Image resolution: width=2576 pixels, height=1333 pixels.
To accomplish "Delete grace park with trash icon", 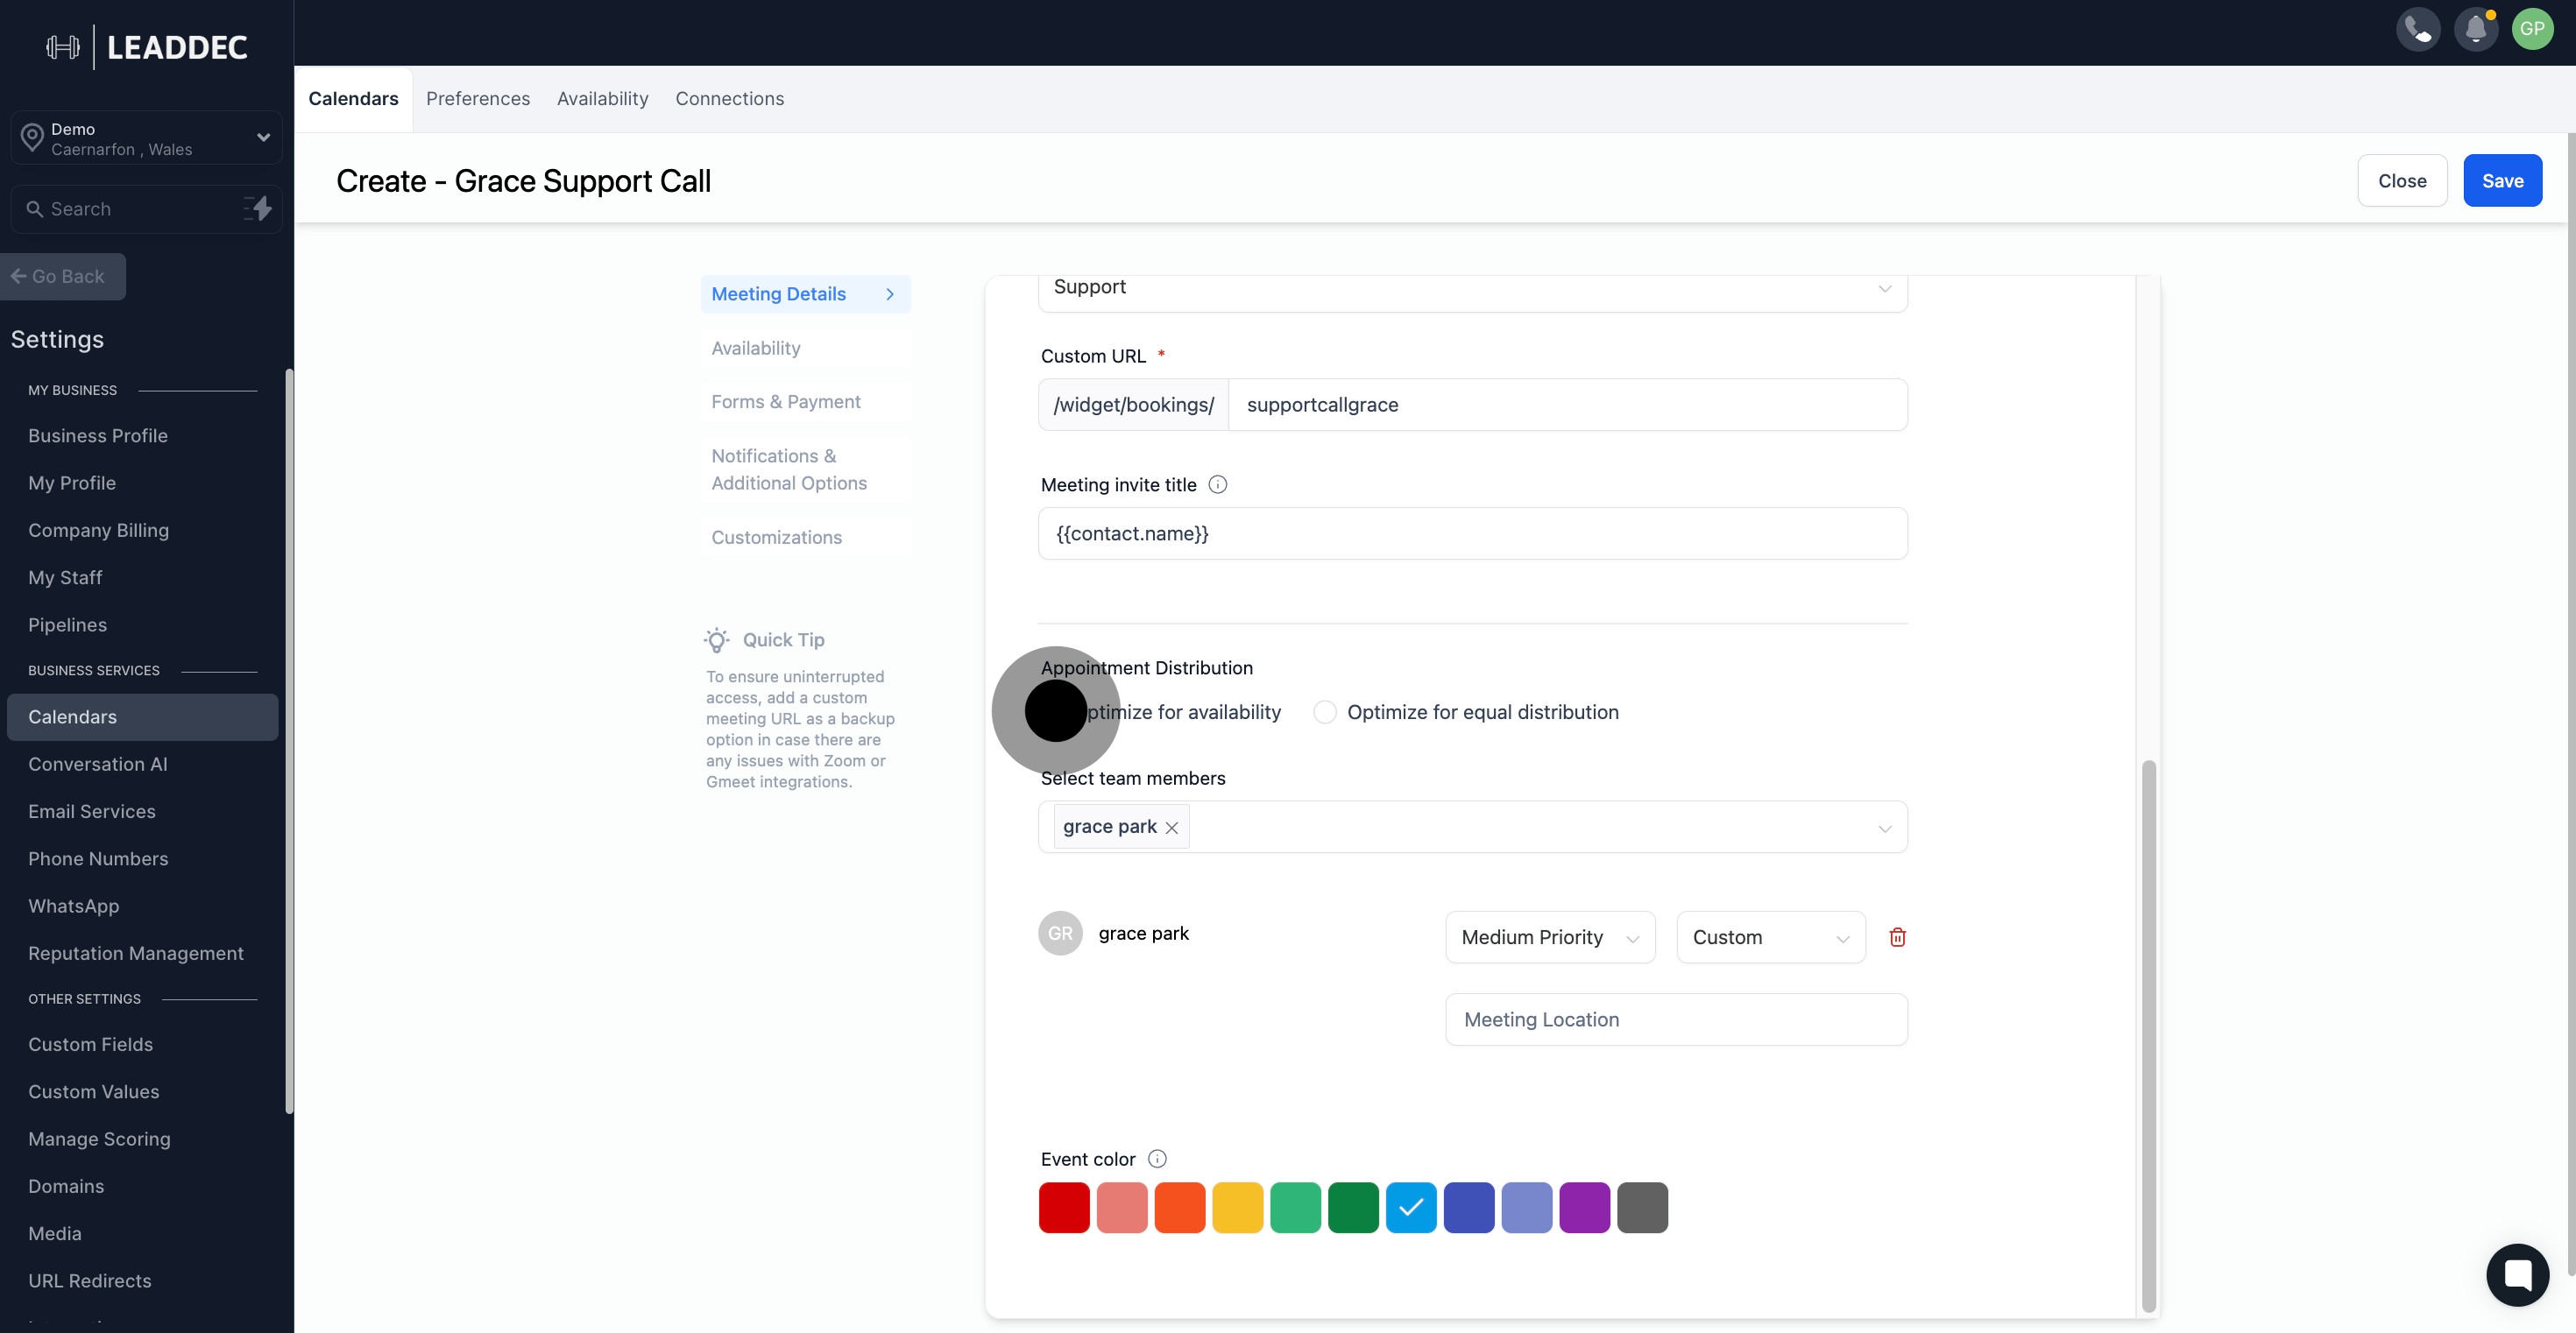I will tap(1897, 937).
